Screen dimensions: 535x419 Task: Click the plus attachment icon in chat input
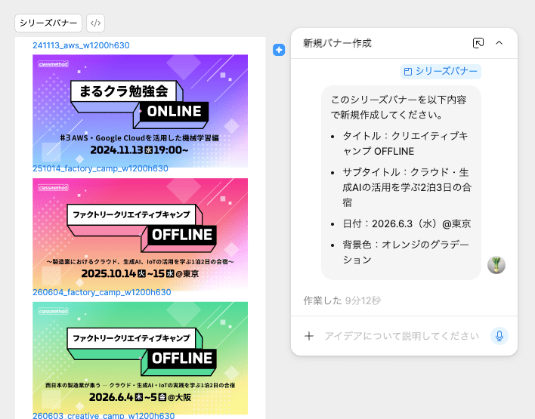coord(309,336)
